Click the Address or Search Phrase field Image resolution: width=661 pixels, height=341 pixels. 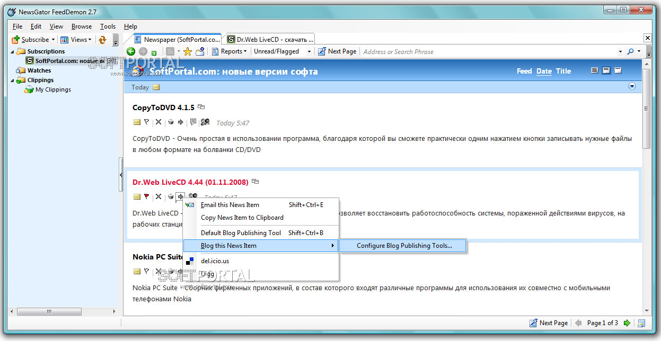coord(488,51)
